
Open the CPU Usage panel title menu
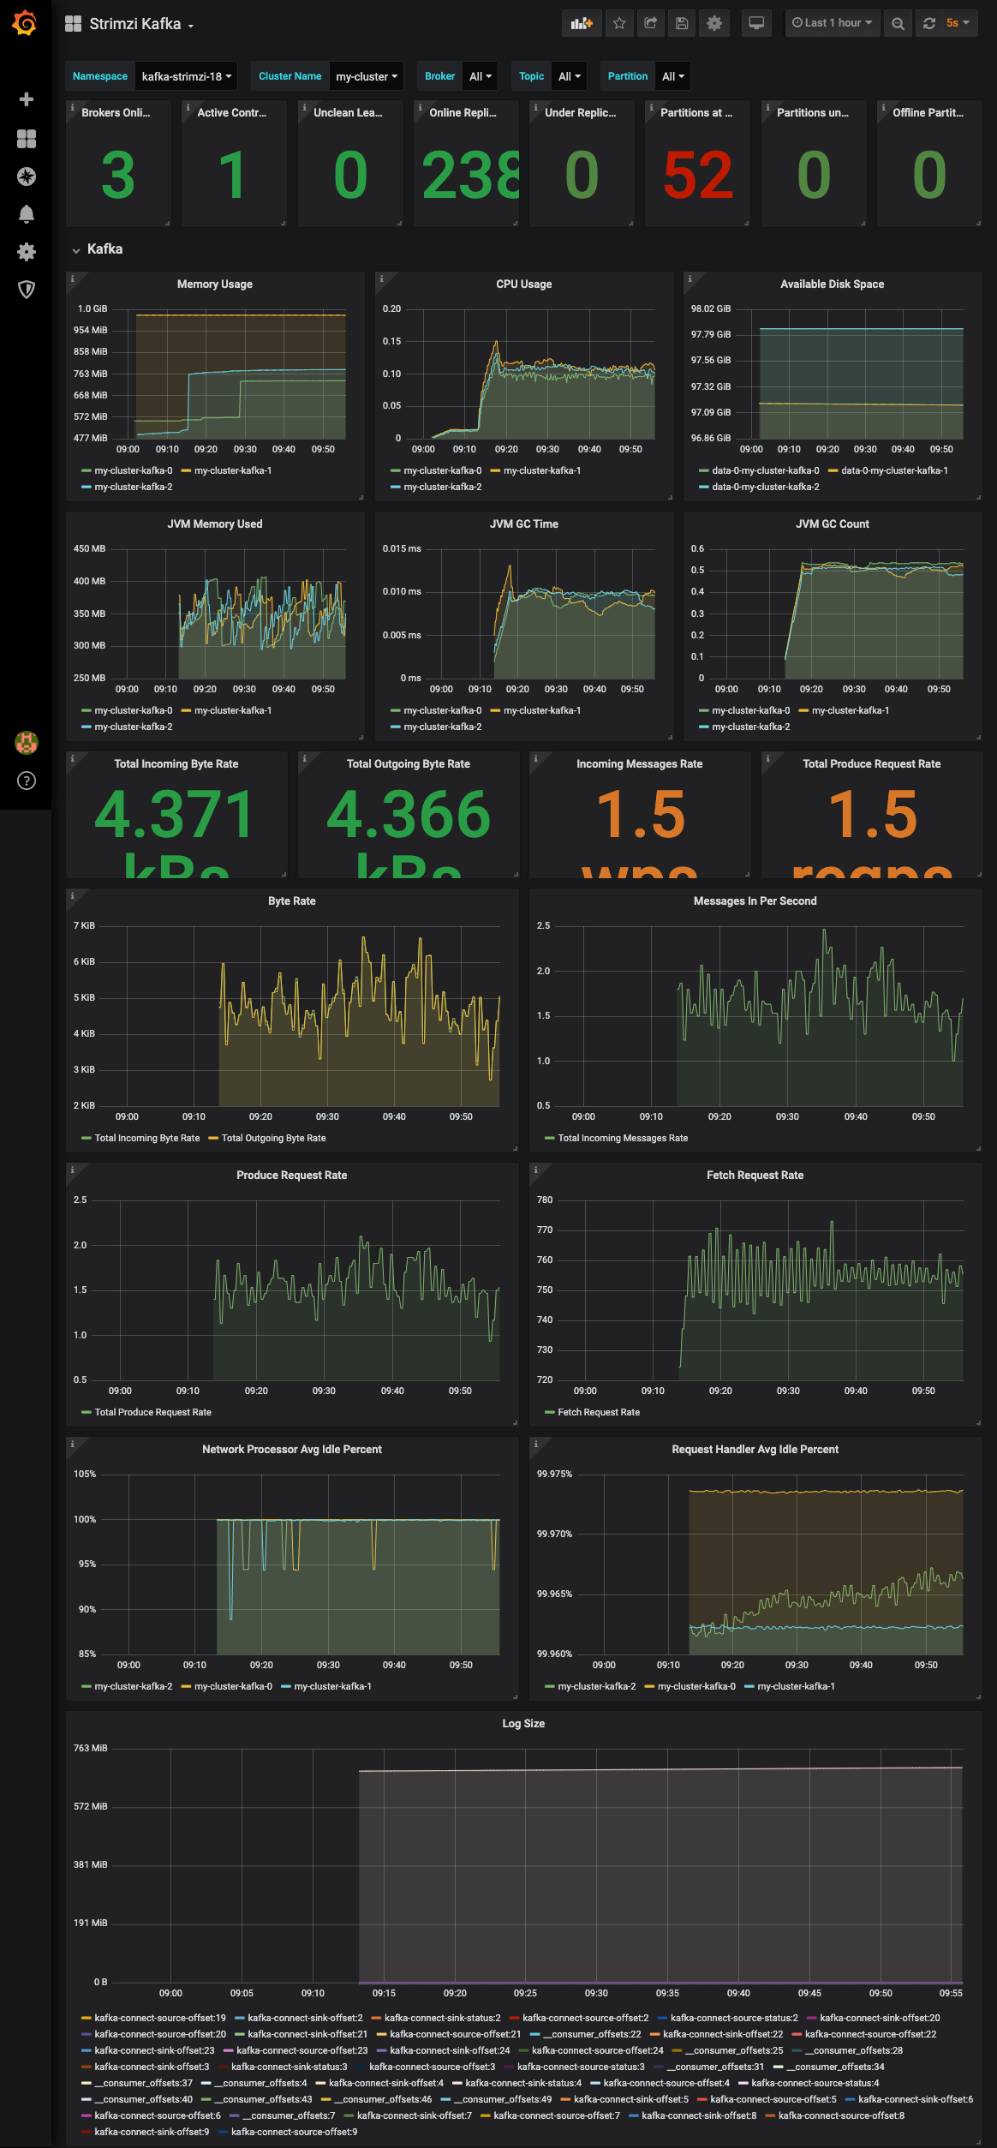[524, 284]
